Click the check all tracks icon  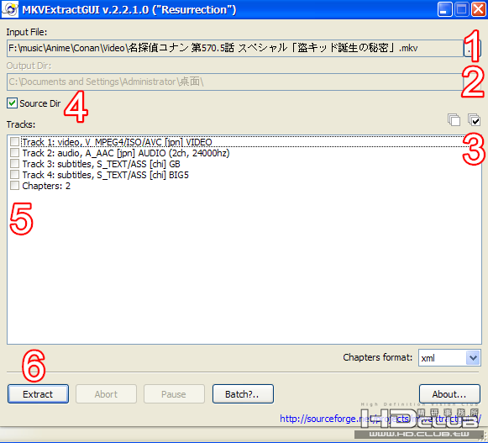pyautogui.click(x=474, y=120)
